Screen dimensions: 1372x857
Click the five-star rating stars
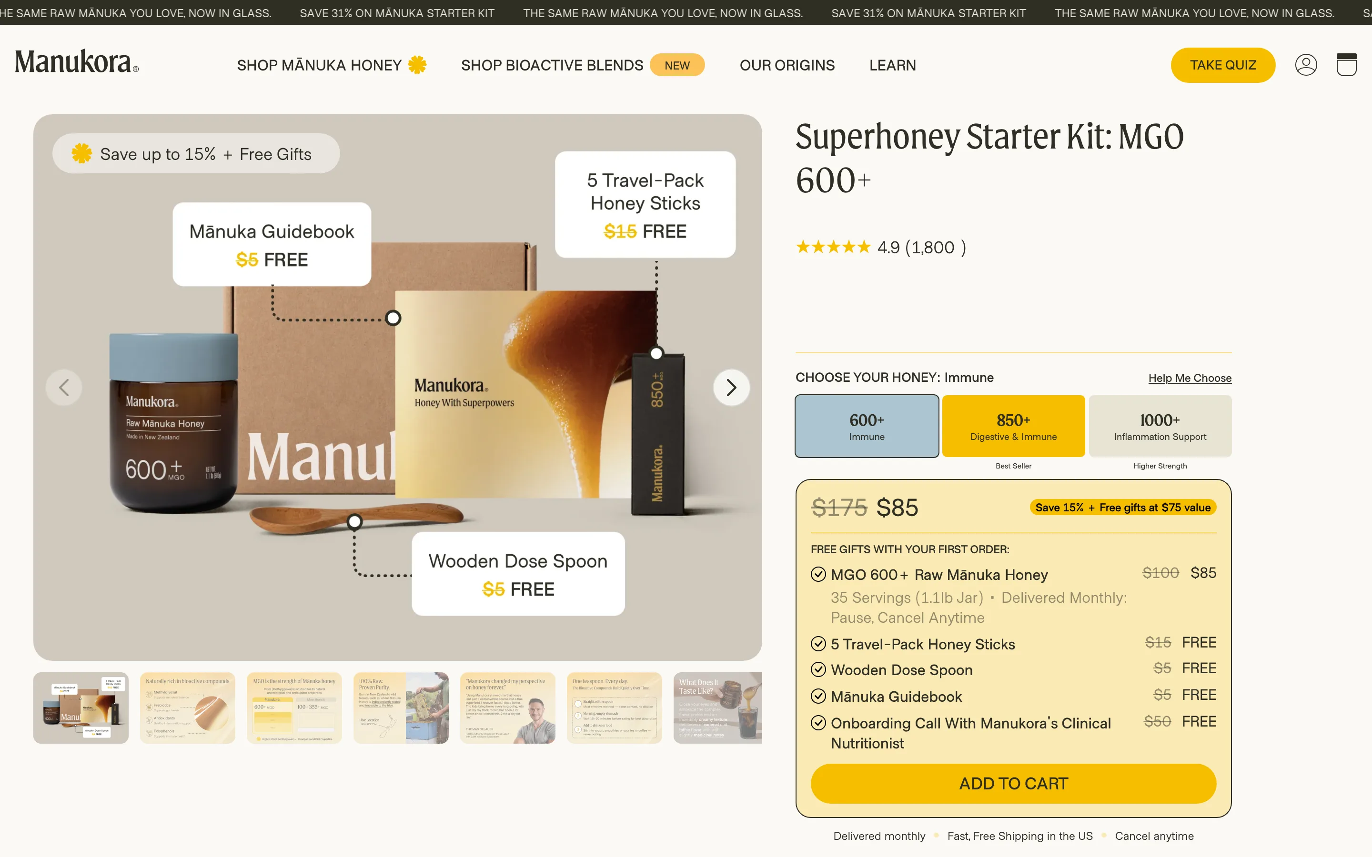click(x=833, y=247)
